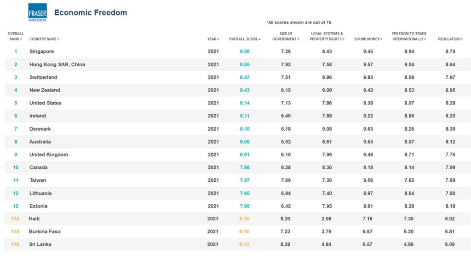Screen dimensions: 471x266
Task: Select the Burkina Faso country name
Action: click(x=45, y=231)
